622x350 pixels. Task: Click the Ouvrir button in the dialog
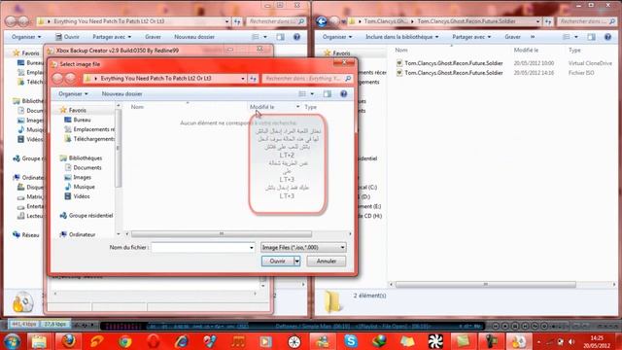click(278, 262)
